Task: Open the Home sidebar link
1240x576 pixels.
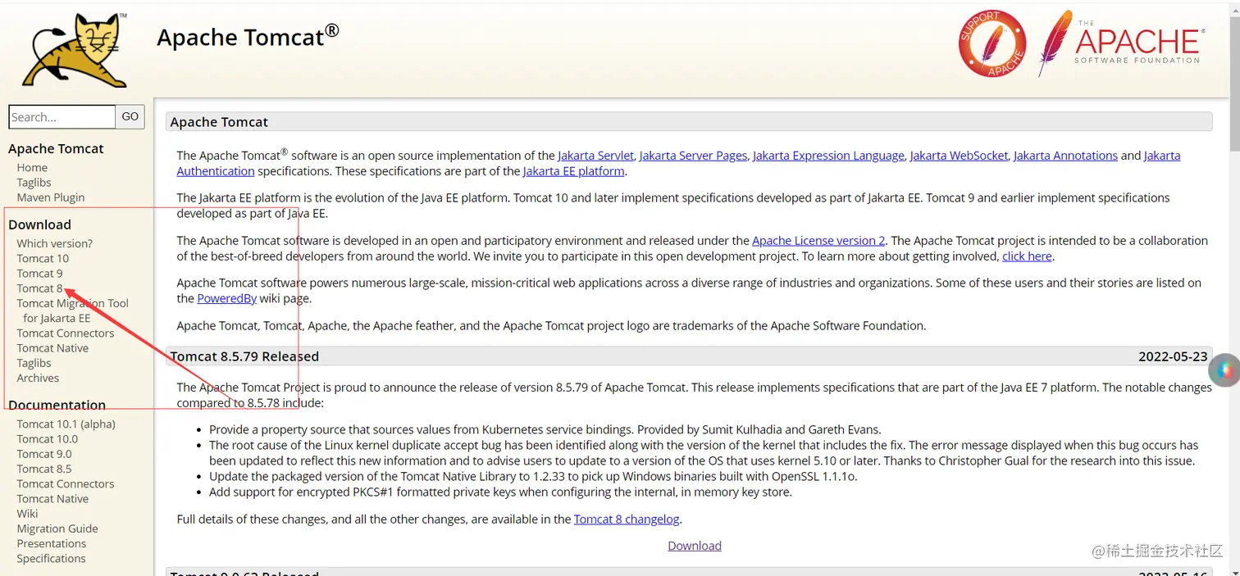Action: [32, 168]
